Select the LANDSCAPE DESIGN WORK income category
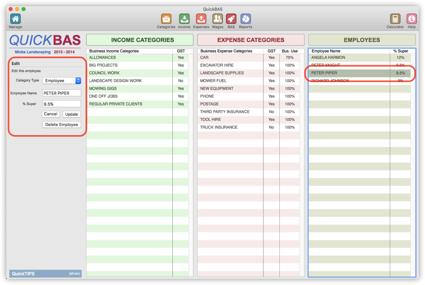The height and width of the screenshot is (285, 425). [x=115, y=81]
